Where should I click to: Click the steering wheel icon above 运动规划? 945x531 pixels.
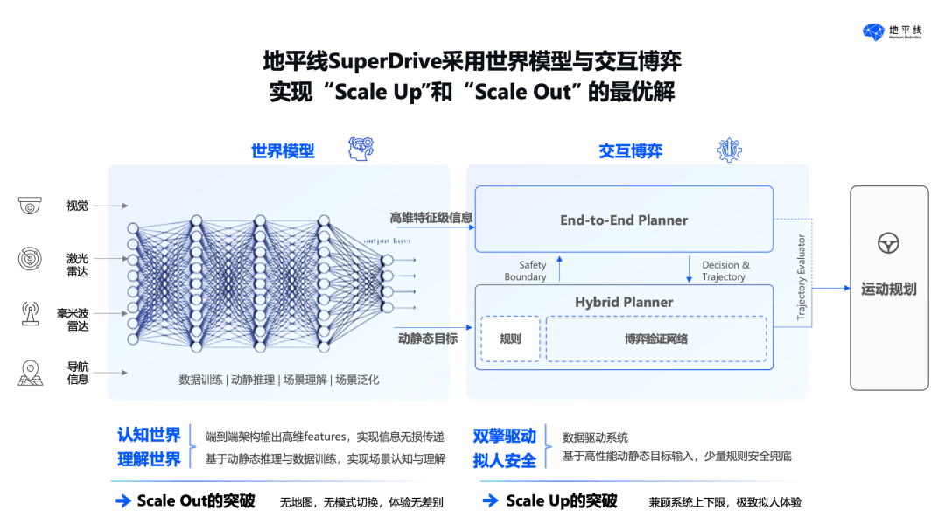click(x=888, y=243)
